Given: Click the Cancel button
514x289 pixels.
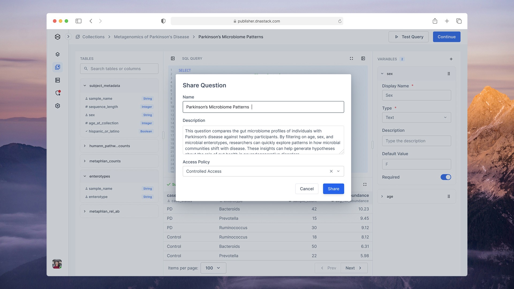Looking at the screenshot, I should tap(307, 189).
